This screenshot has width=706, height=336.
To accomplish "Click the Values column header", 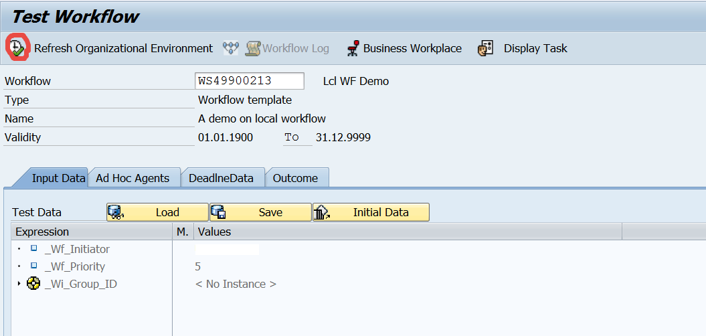I will click(408, 232).
